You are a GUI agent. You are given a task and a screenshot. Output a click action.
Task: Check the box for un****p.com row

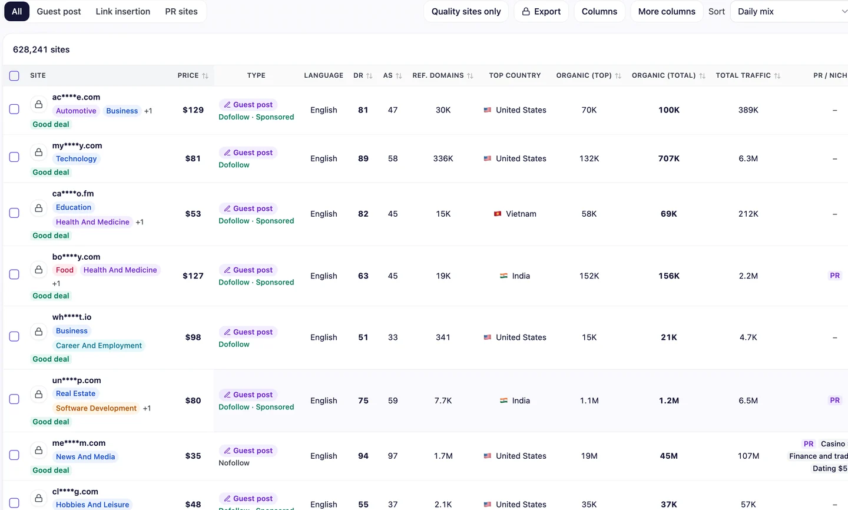click(x=14, y=399)
